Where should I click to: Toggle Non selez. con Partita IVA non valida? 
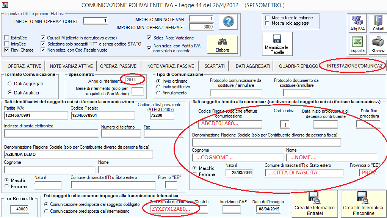[149, 48]
